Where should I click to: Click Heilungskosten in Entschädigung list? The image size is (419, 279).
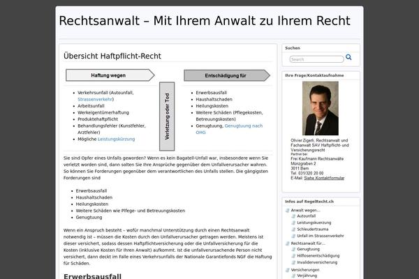pos(212,106)
